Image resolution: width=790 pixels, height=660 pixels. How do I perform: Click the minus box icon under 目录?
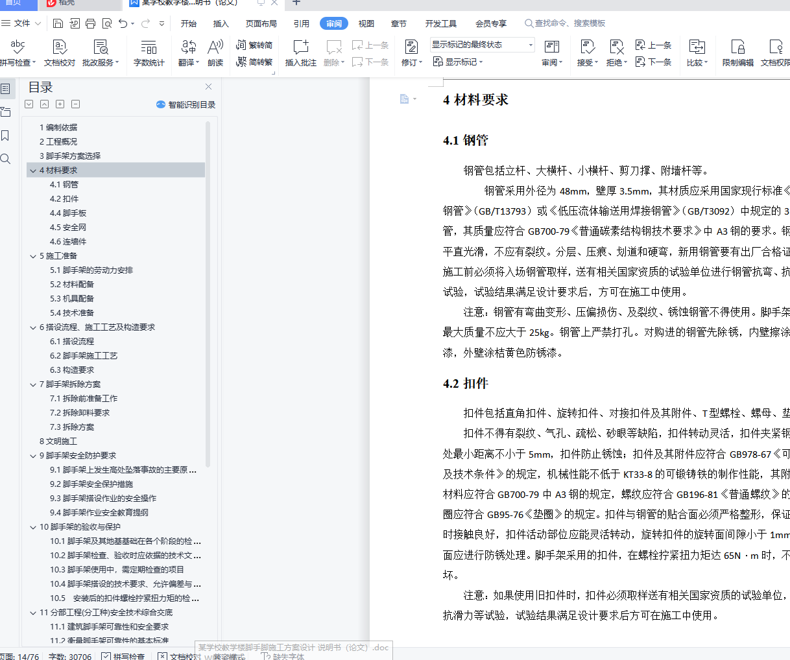[75, 104]
